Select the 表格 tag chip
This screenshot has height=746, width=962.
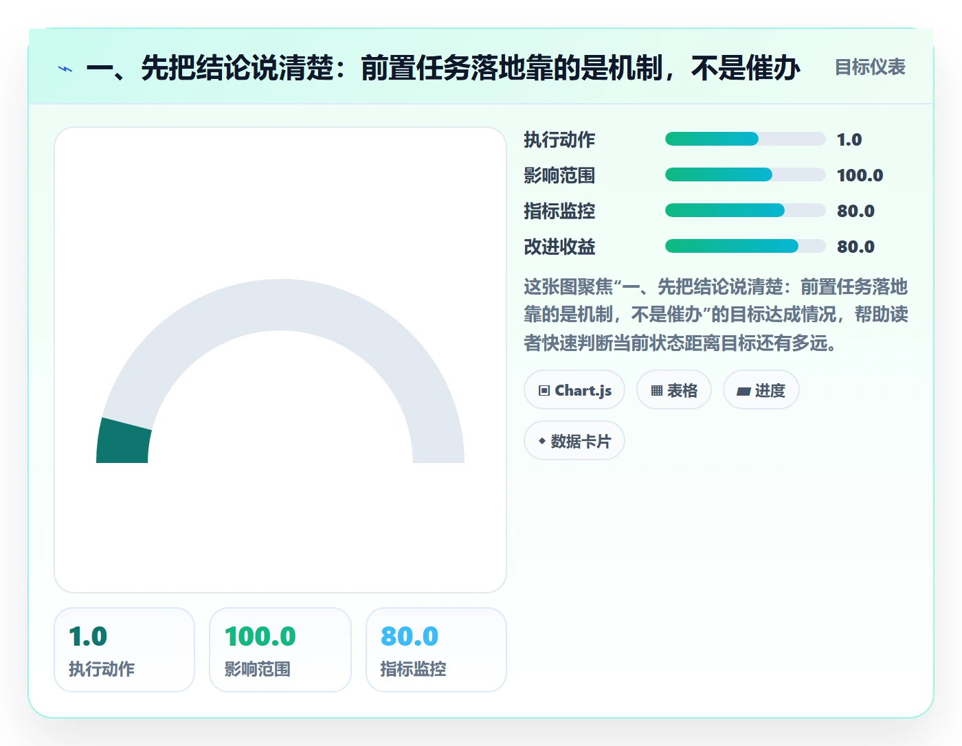coord(674,390)
